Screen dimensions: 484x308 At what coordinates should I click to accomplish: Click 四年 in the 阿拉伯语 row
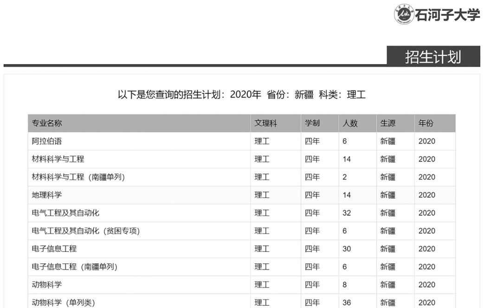[312, 141]
